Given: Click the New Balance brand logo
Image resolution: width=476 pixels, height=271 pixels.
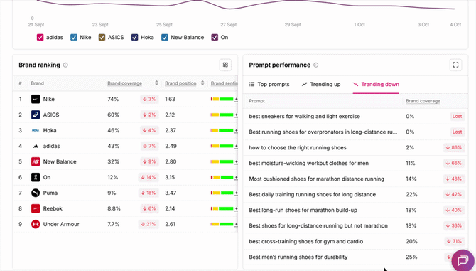Looking at the screenshot, I should (36, 161).
